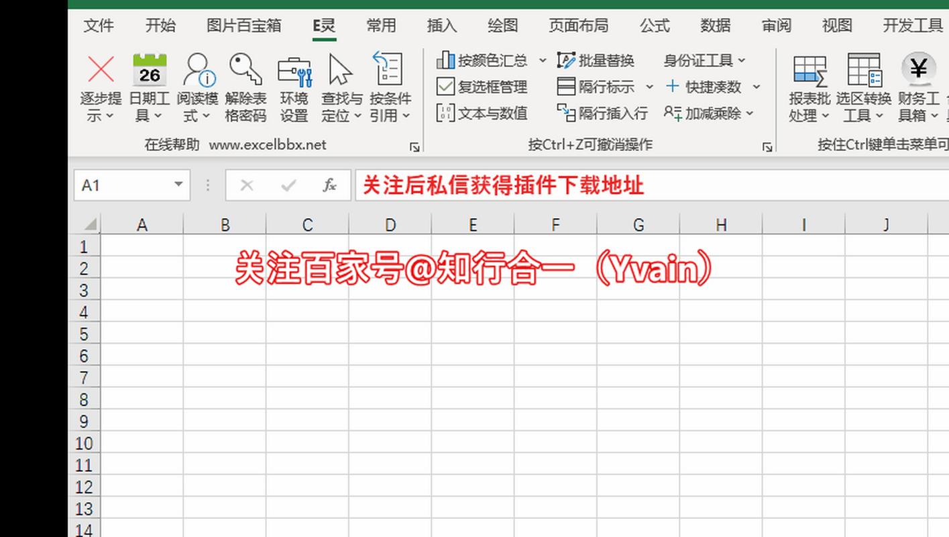The image size is (949, 537).
Task: Click the 选区转换工具 table icon
Action: pos(864,69)
